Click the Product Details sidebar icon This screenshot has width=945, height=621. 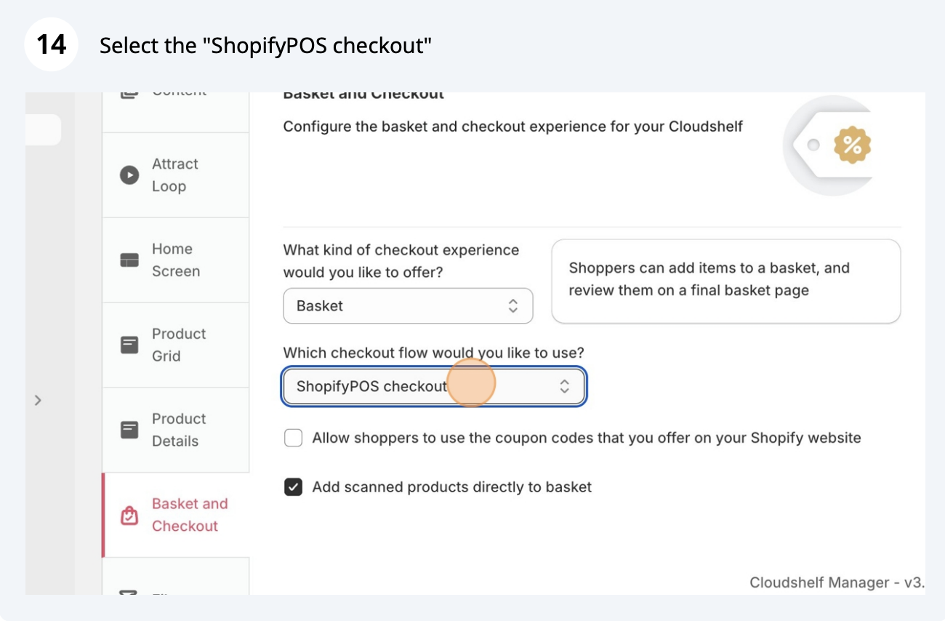tap(129, 430)
